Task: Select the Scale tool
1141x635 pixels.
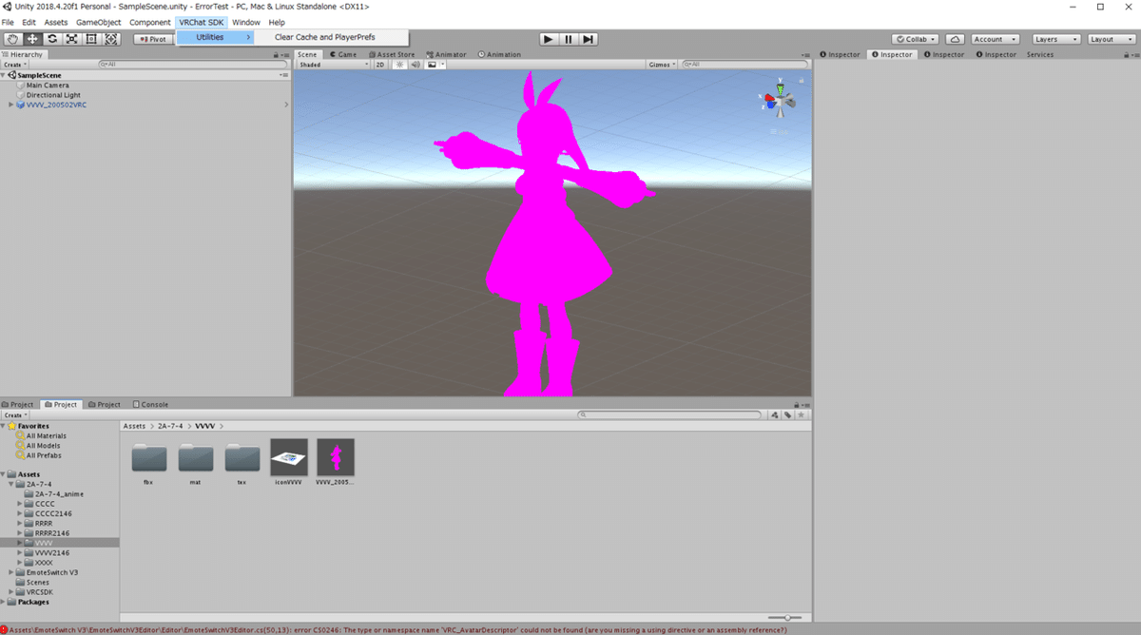Action: pyautogui.click(x=71, y=39)
